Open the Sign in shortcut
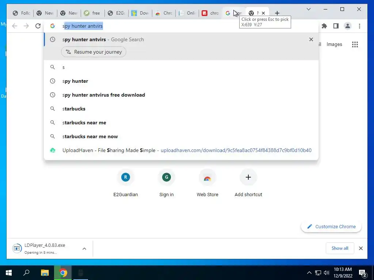Screen dimensions: 374x280 (167, 183)
